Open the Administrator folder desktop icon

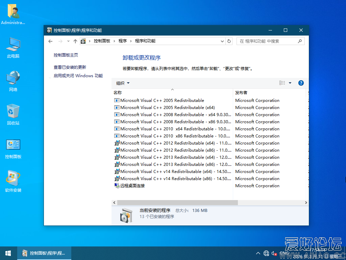[x=13, y=15]
